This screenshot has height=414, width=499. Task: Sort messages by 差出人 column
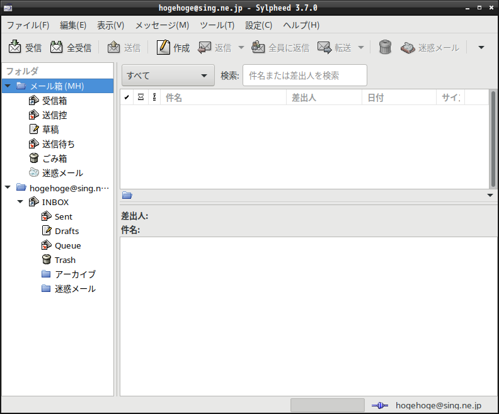324,98
